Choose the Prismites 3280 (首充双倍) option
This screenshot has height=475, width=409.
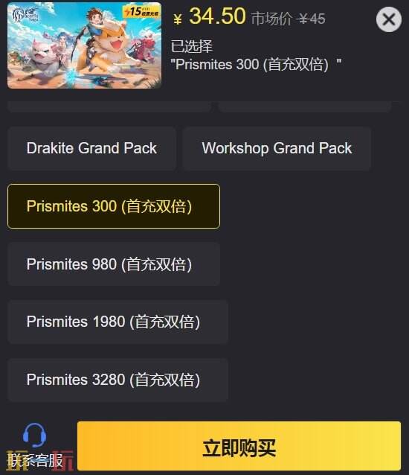coord(117,380)
